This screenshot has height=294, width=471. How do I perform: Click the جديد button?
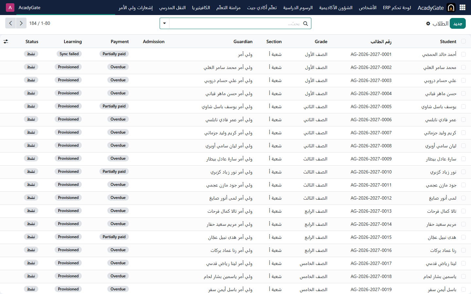click(458, 24)
